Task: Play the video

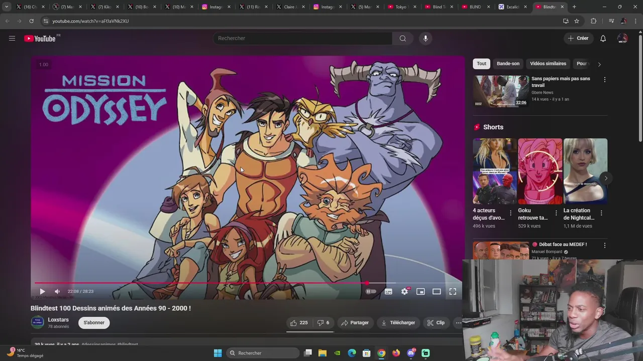Action: [x=42, y=291]
